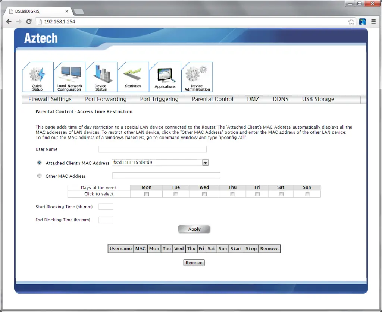The width and height of the screenshot is (382, 312).
Task: Check the Tue checkbox
Action: coord(176,194)
